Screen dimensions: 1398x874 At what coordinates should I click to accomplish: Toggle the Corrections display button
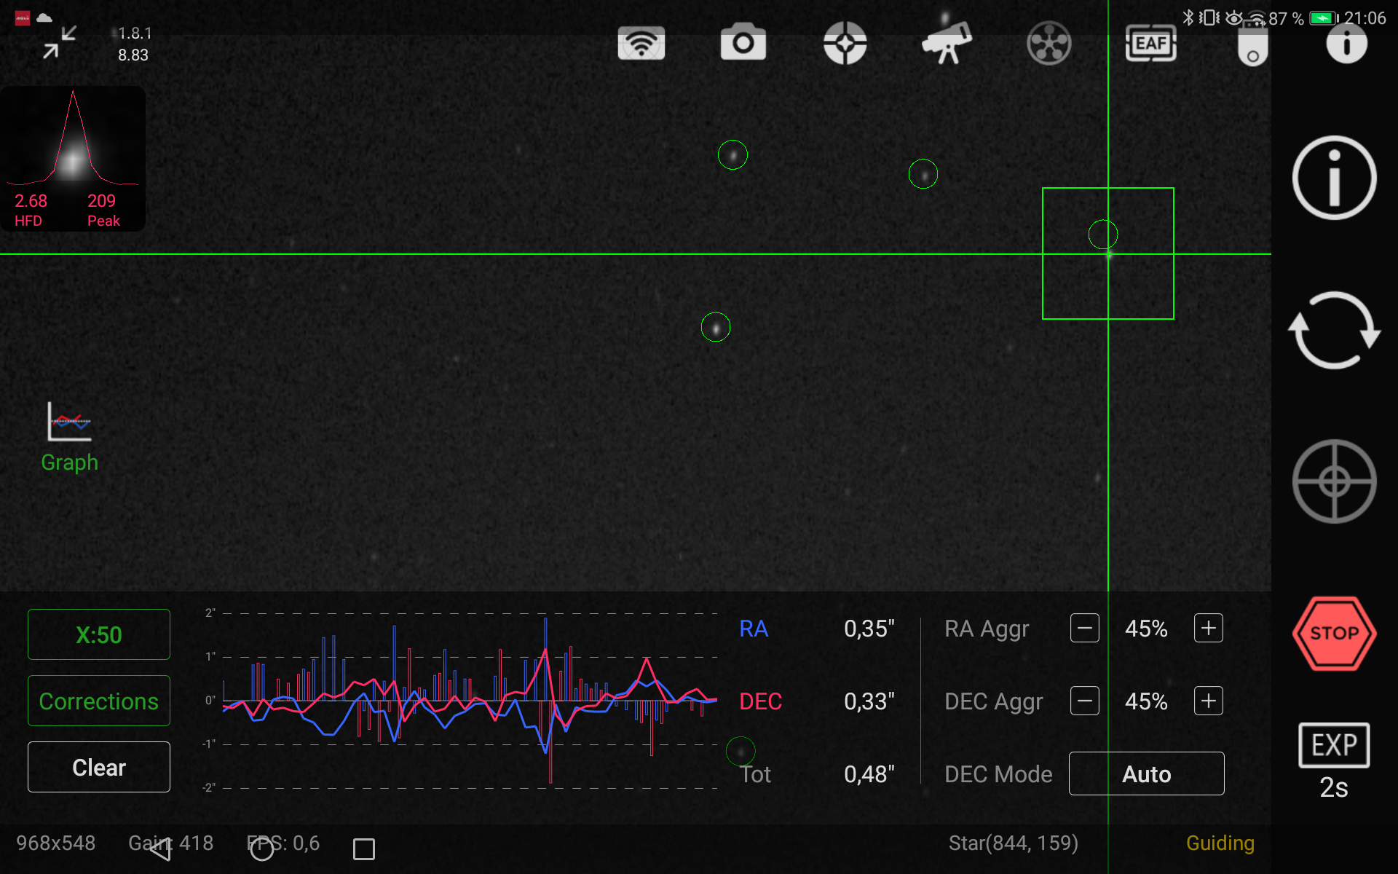pos(99,701)
